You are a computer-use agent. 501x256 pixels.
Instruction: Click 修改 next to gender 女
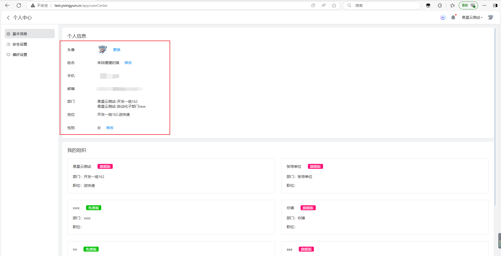tap(110, 128)
